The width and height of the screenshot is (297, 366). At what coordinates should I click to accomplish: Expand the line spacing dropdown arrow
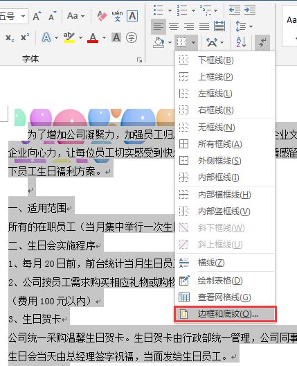point(251,26)
